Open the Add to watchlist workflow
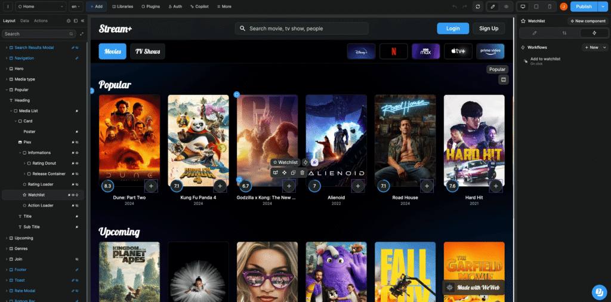This screenshot has width=611, height=302. tap(545, 60)
